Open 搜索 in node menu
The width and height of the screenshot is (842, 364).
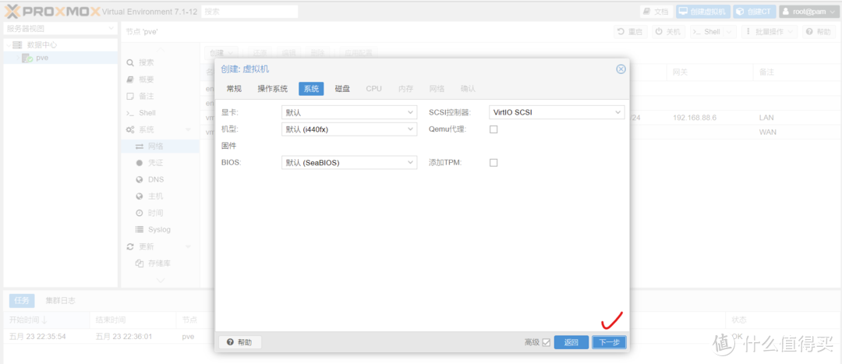(x=160, y=62)
